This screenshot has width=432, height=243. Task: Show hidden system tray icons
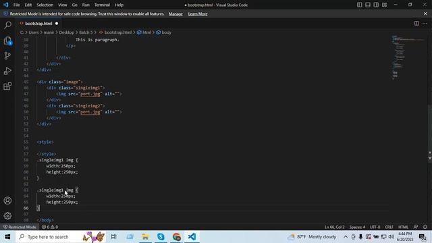tap(346, 237)
